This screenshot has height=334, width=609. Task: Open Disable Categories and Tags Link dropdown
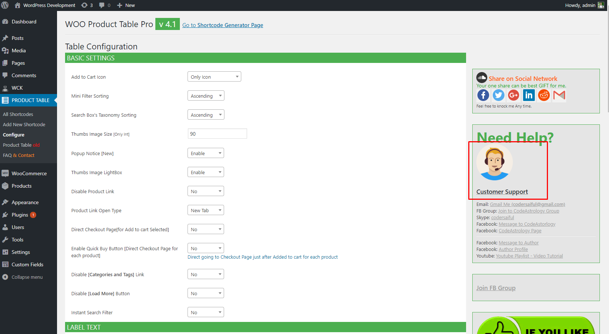(x=206, y=274)
